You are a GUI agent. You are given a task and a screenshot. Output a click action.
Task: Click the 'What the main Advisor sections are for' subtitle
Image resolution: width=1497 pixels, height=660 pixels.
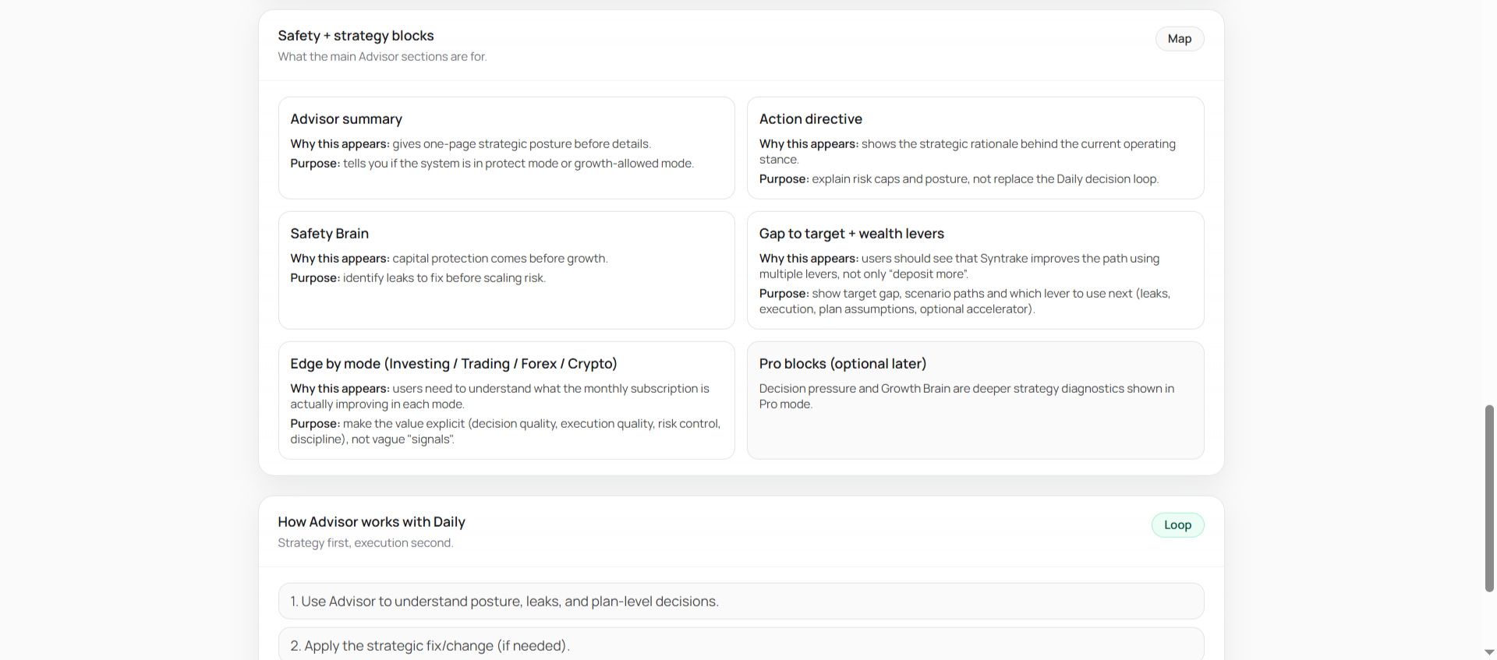tap(382, 56)
